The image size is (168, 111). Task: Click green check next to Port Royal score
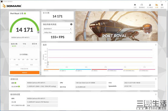25,13
